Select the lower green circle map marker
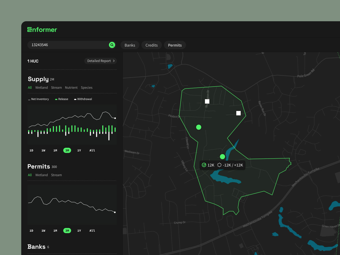The image size is (340, 255). click(223, 157)
